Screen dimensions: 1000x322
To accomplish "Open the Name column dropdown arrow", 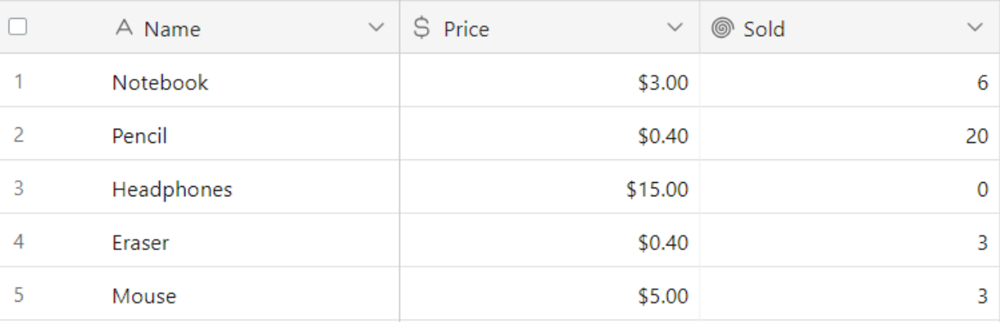I will 376,28.
